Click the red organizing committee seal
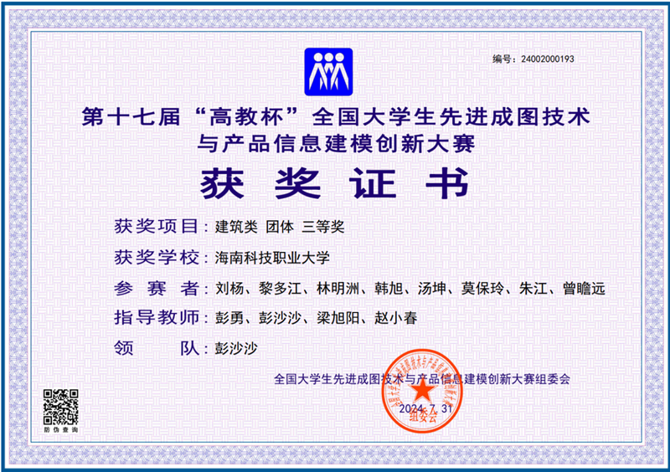 click(x=422, y=391)
